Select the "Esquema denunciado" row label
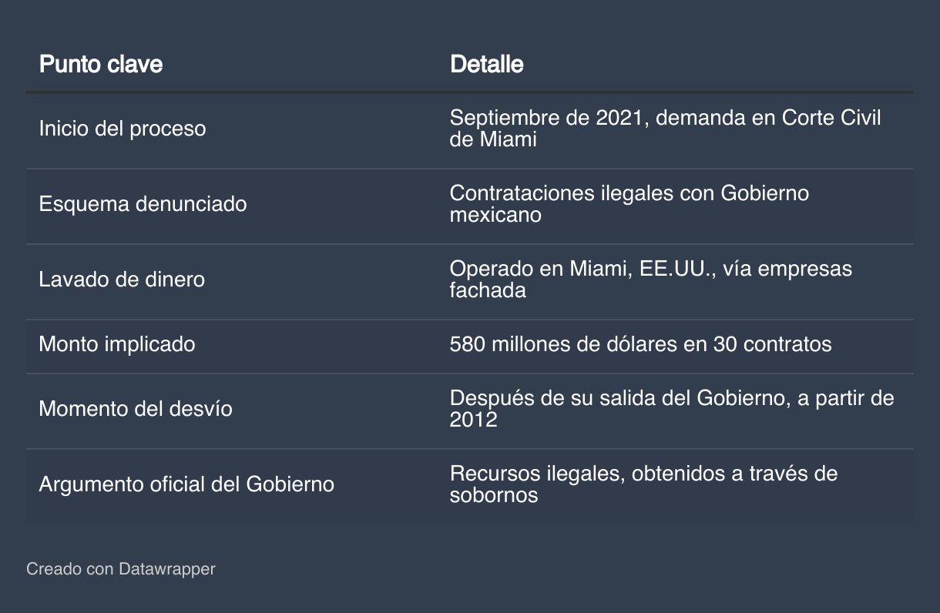The height and width of the screenshot is (613, 940). [143, 204]
